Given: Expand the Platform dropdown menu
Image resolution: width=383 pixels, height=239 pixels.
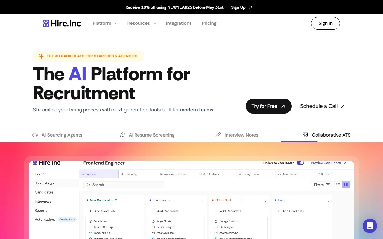Looking at the screenshot, I should (x=105, y=23).
